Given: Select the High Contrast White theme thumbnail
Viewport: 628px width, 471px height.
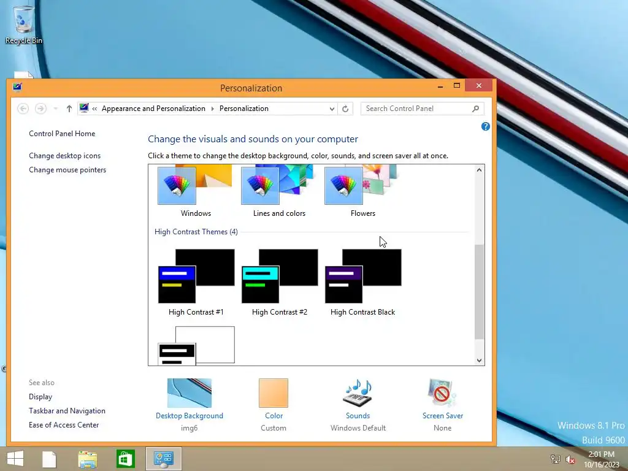Looking at the screenshot, I should click(196, 345).
